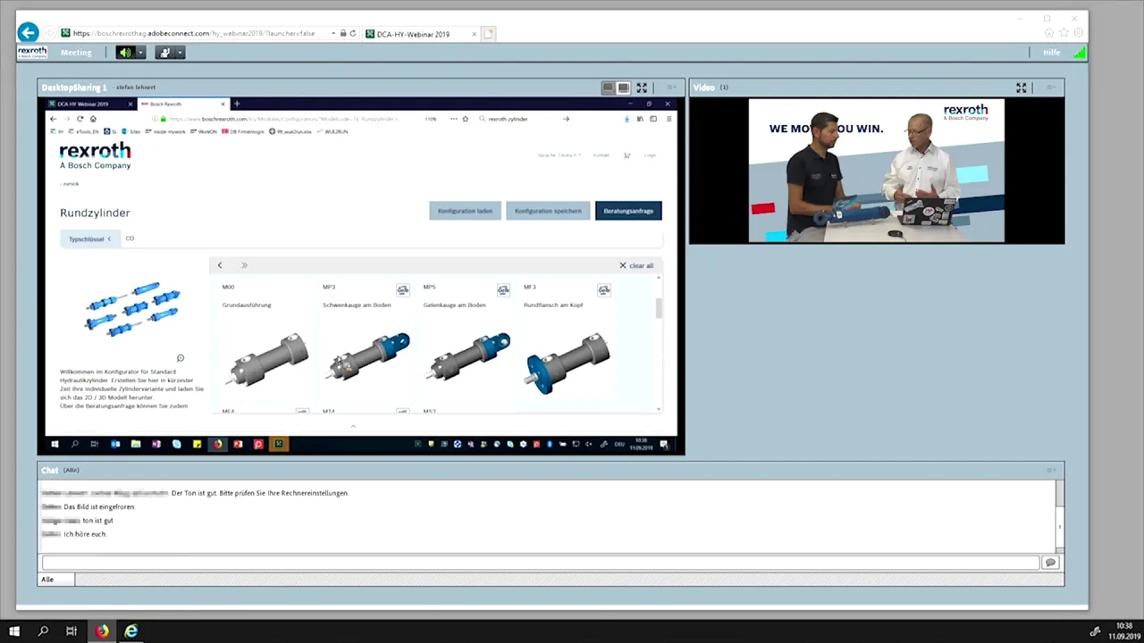The width and height of the screenshot is (1144, 643).
Task: Bookmark page with Firefox star icon
Action: (x=465, y=119)
